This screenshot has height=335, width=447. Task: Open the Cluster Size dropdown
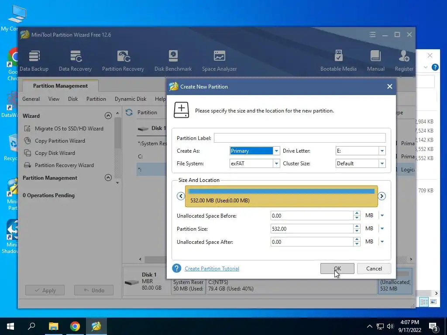point(382,164)
